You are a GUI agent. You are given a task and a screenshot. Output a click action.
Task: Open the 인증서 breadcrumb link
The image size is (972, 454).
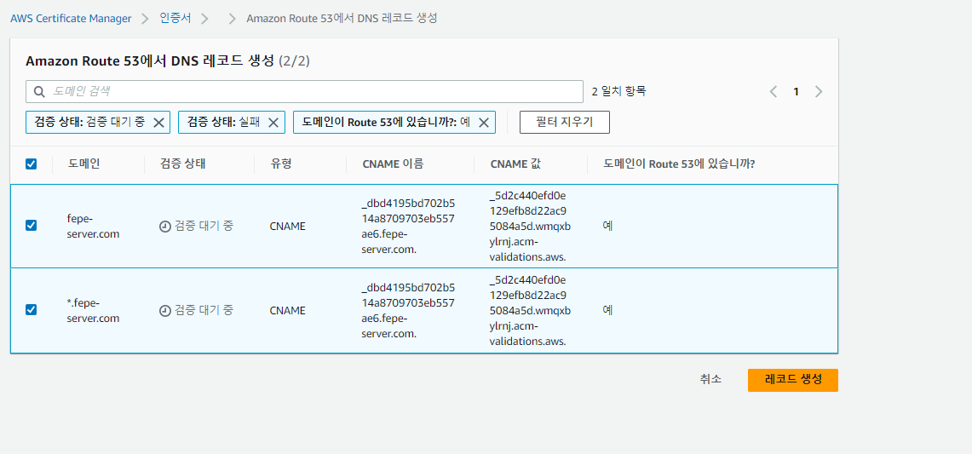point(176,18)
